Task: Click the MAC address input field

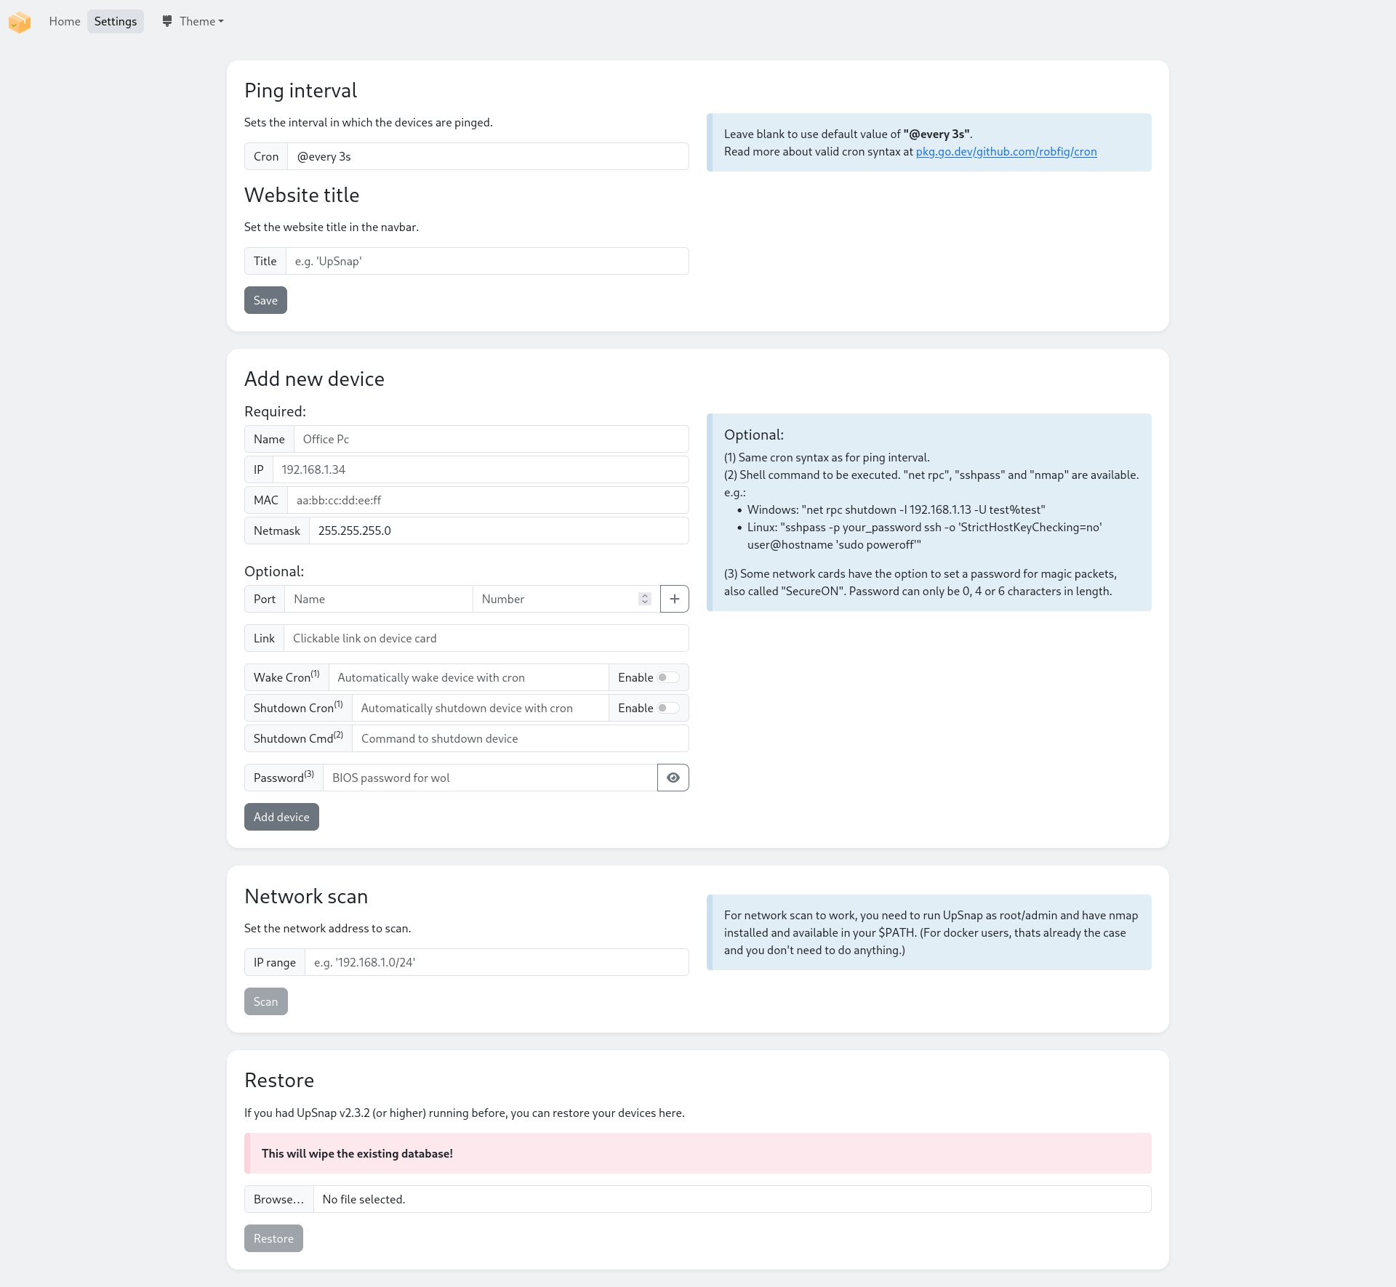Action: tap(487, 500)
